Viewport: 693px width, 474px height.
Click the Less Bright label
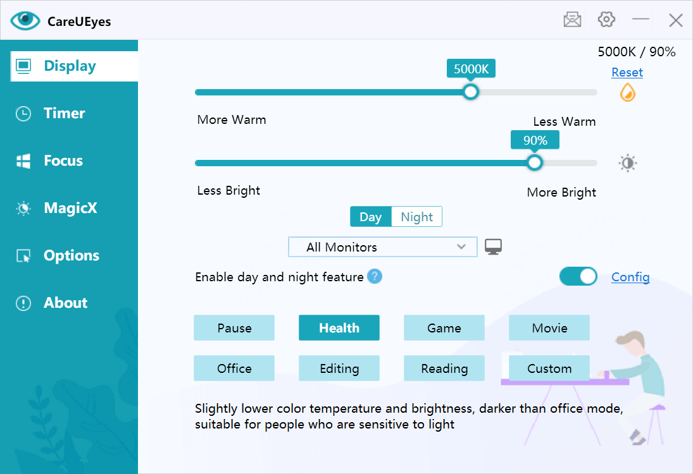coord(228,190)
